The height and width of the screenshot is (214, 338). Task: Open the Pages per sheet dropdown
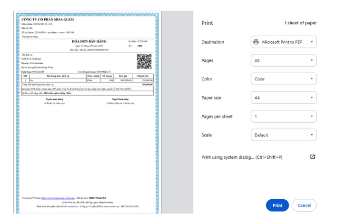pos(284,117)
